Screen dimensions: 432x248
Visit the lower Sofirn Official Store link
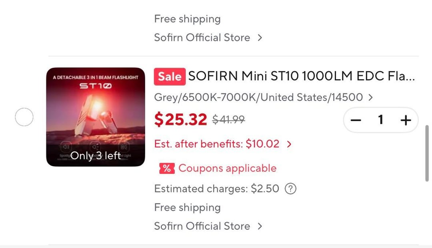click(x=202, y=226)
